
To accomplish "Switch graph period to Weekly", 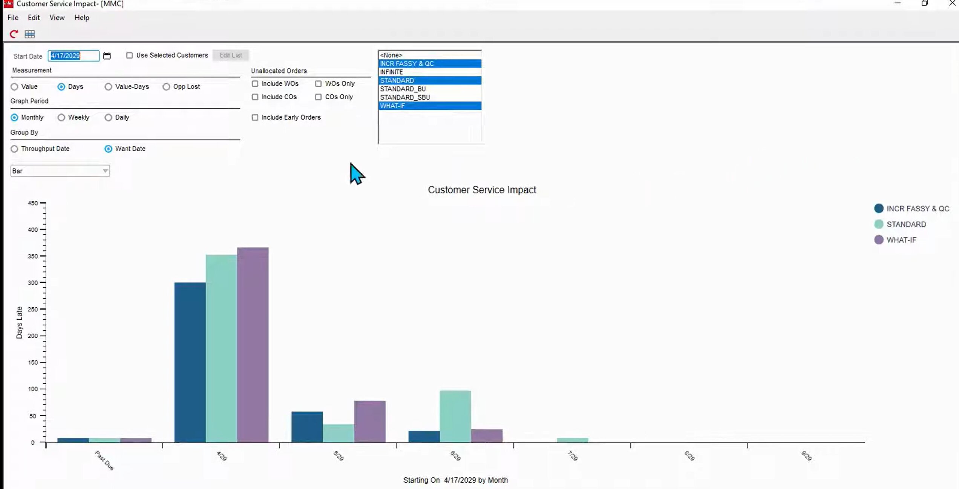I will (x=61, y=117).
